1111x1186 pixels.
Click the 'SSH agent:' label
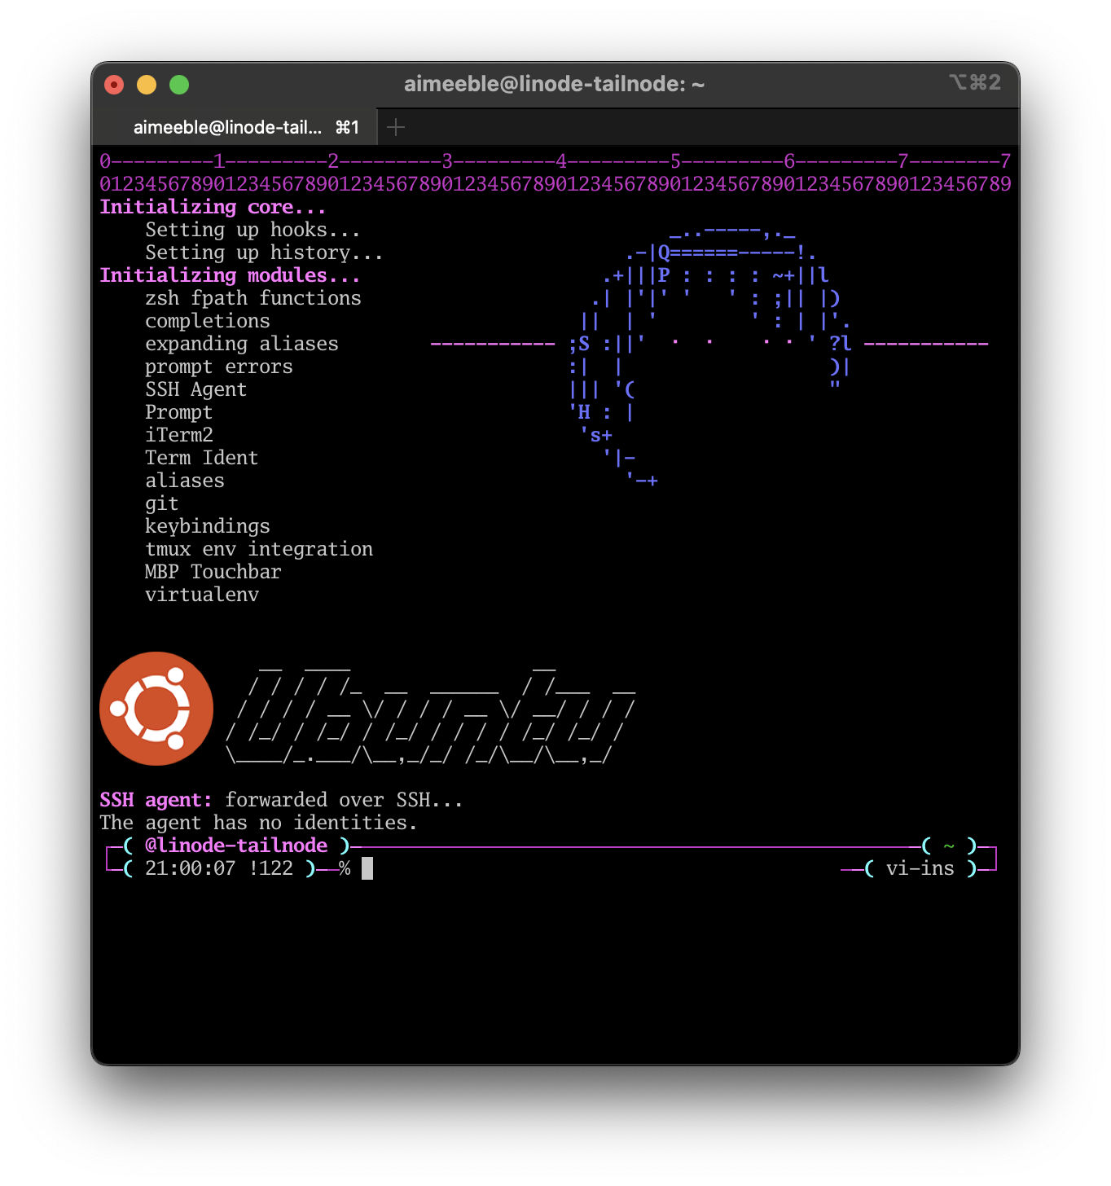(156, 800)
